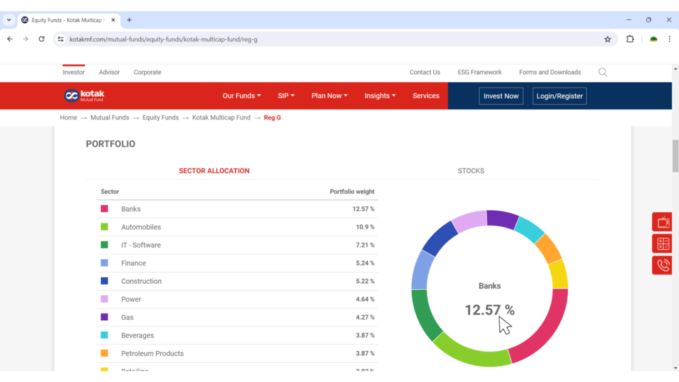The image size is (679, 382).
Task: Open Chrome three-dot menu
Action: tap(670, 39)
